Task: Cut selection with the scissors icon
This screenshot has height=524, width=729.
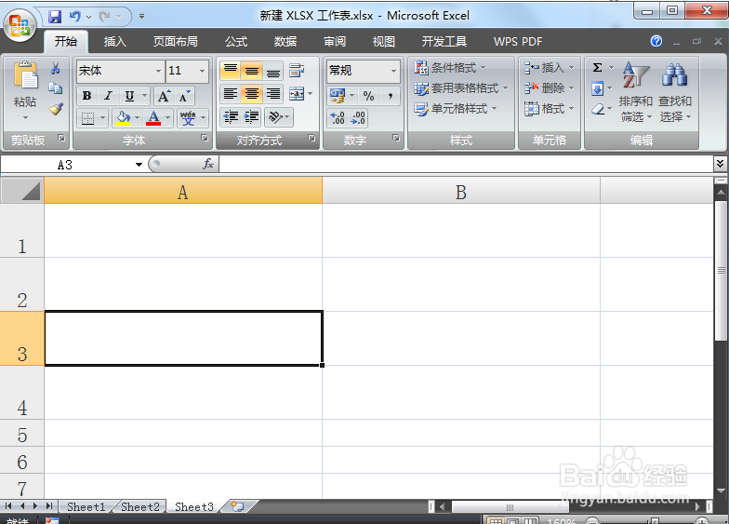Action: pyautogui.click(x=56, y=69)
